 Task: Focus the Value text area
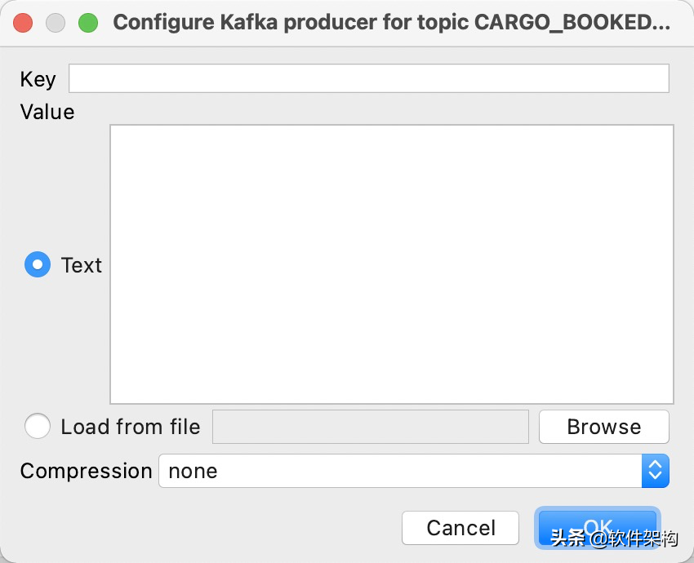coord(392,264)
